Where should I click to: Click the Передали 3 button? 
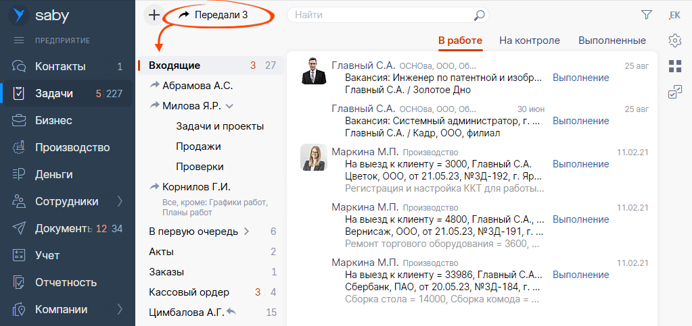pos(212,15)
